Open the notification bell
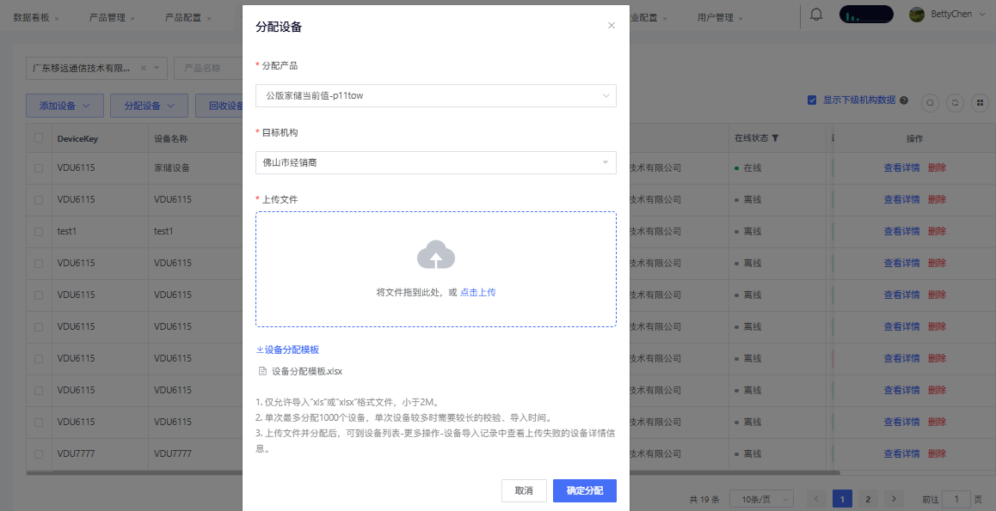Image resolution: width=996 pixels, height=511 pixels. point(816,15)
